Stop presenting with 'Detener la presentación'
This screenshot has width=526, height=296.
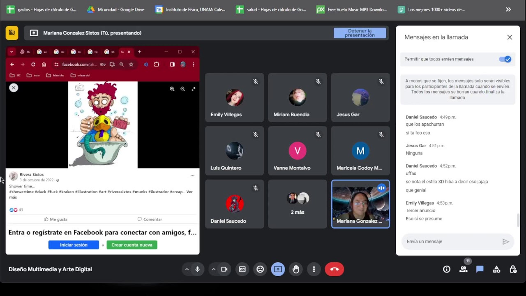pos(360,33)
